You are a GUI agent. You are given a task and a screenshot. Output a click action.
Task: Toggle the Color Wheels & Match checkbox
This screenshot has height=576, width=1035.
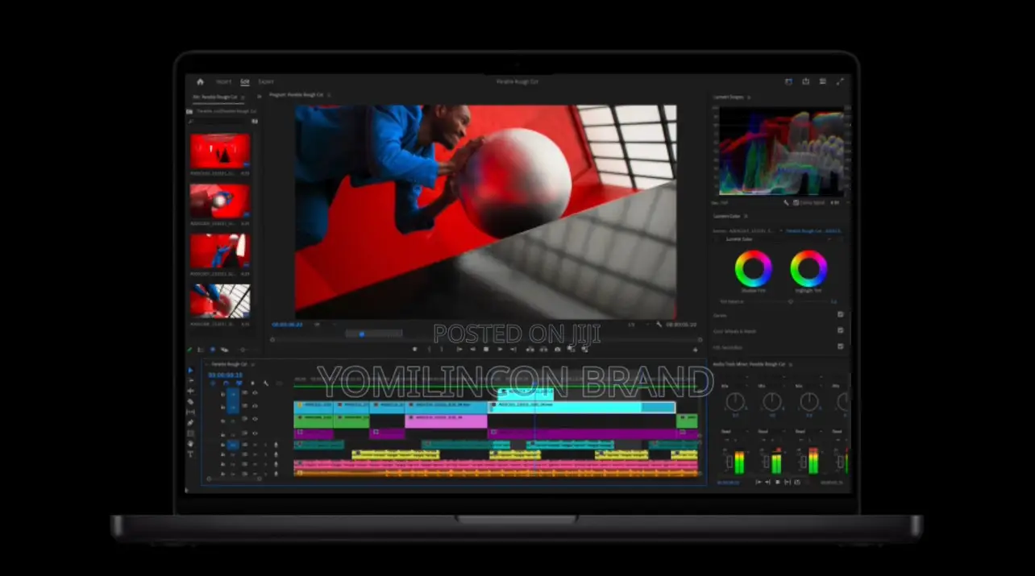(x=840, y=330)
